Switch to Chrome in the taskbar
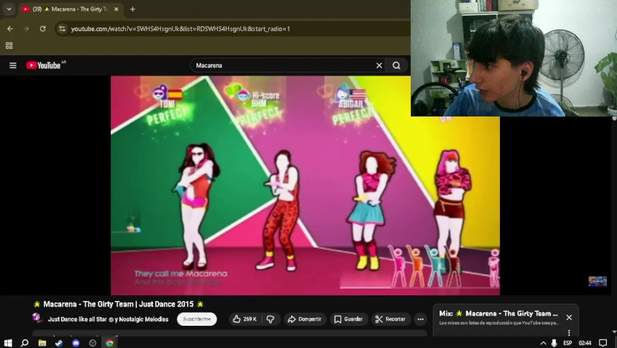The width and height of the screenshot is (617, 348). (x=110, y=343)
